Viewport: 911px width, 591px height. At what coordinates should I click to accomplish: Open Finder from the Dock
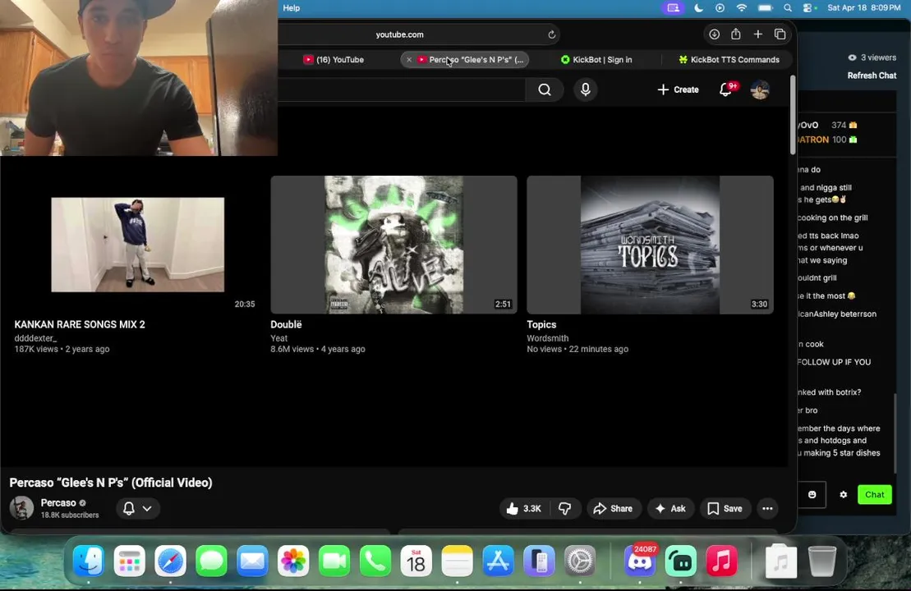[89, 561]
